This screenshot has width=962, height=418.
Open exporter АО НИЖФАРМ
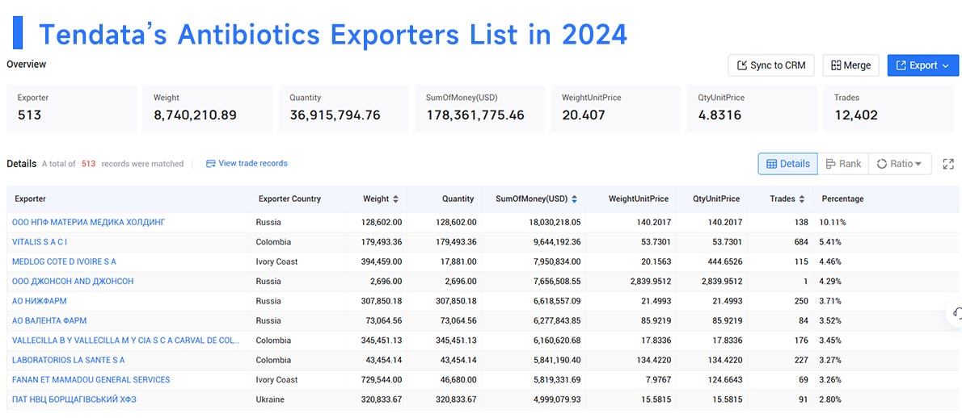click(40, 300)
